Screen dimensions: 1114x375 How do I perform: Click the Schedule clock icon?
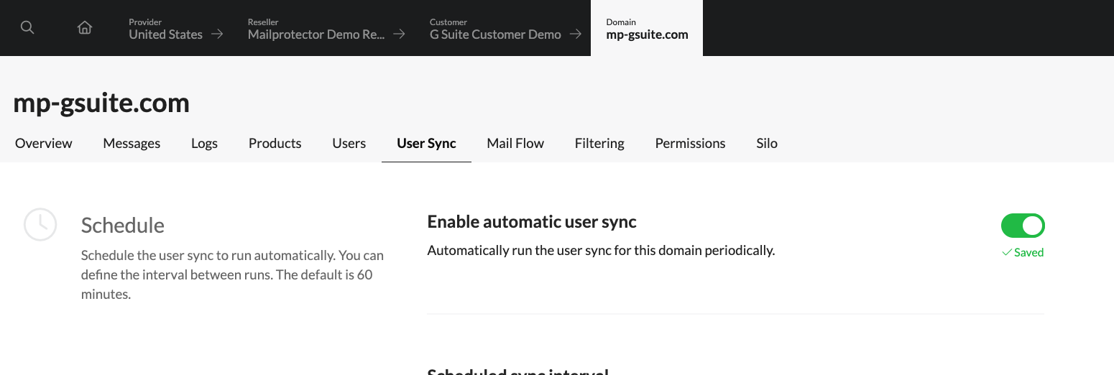tap(40, 225)
